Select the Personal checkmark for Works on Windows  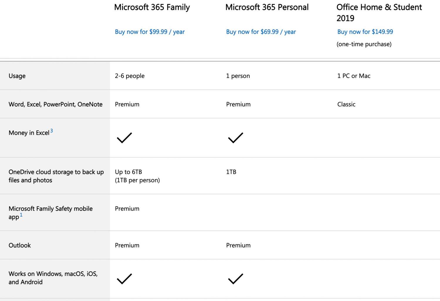[236, 279]
